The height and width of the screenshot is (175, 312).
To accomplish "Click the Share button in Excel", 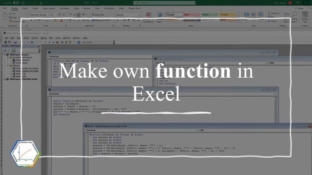I will (299, 8).
